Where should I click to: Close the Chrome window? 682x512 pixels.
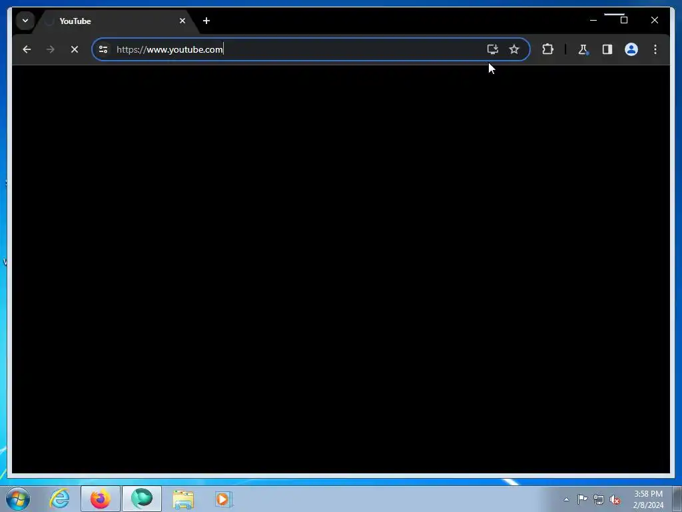click(654, 20)
